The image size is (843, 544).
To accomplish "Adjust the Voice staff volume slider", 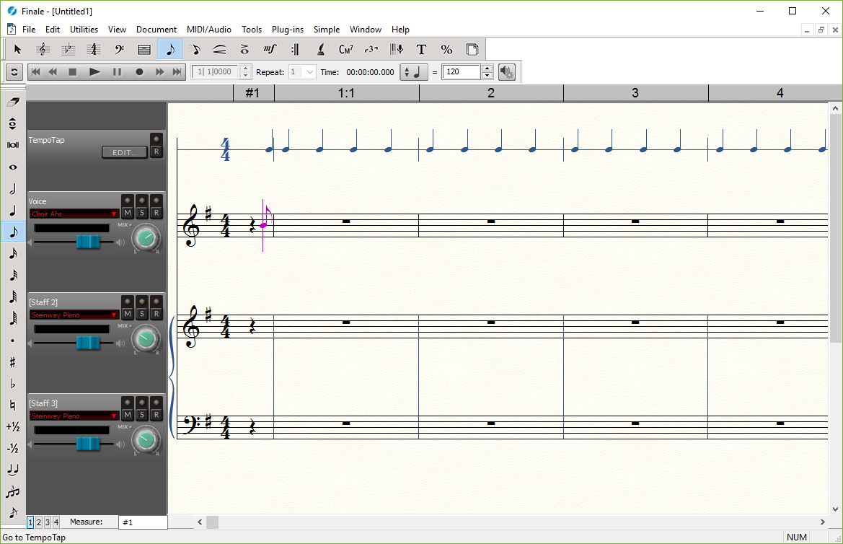I will pyautogui.click(x=88, y=242).
